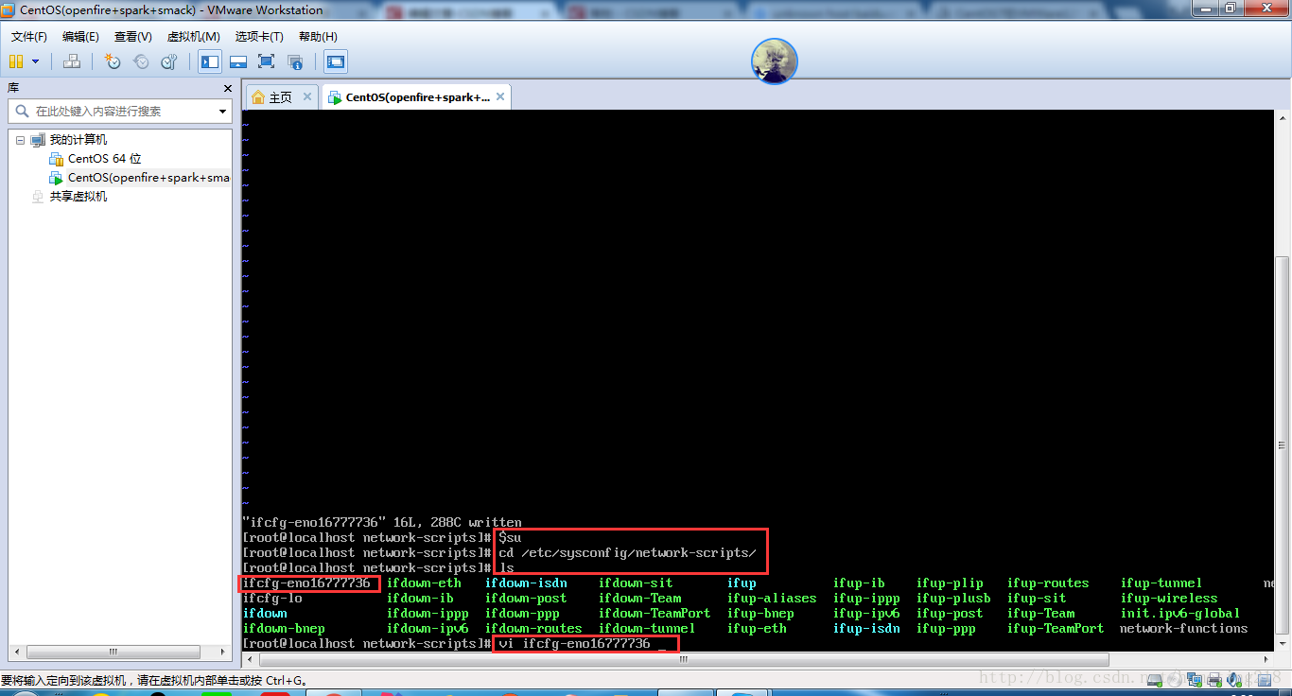Screen dimensions: 1292x696
Task: Toggle the thumbnail bar view
Action: [238, 61]
